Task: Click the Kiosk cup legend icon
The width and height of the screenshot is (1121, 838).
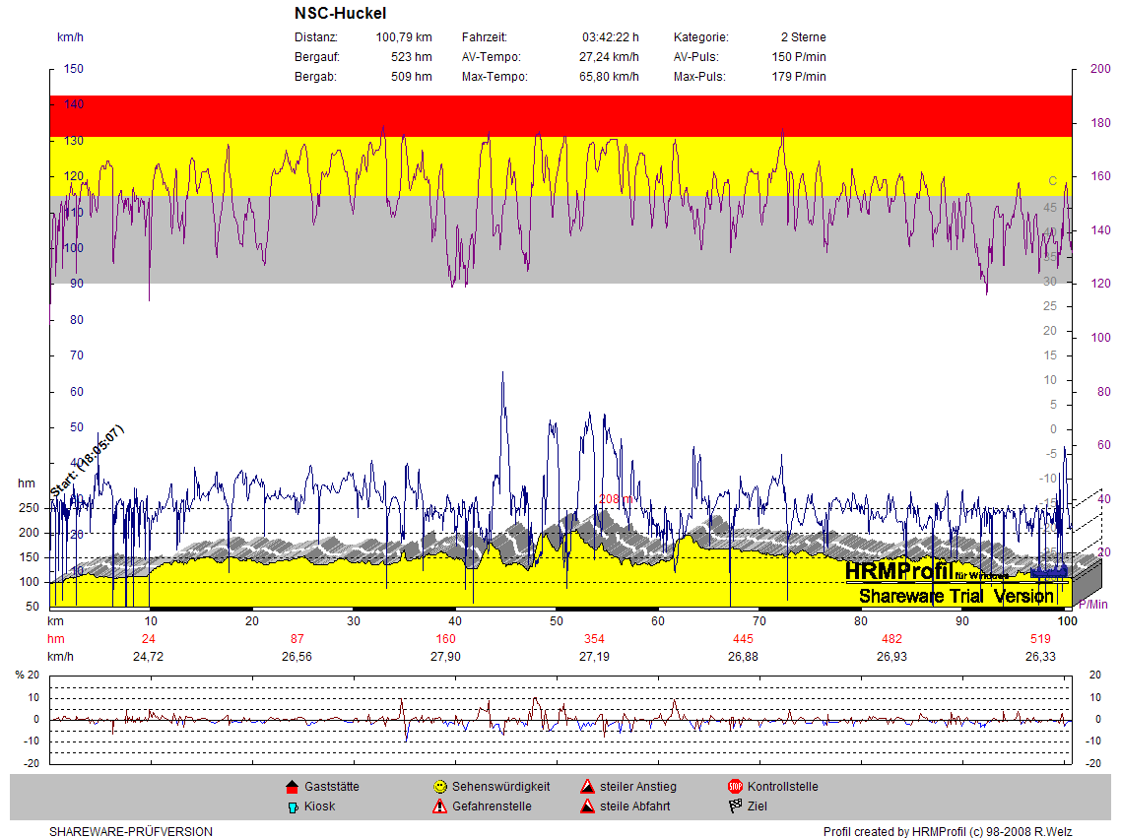Action: coord(292,806)
